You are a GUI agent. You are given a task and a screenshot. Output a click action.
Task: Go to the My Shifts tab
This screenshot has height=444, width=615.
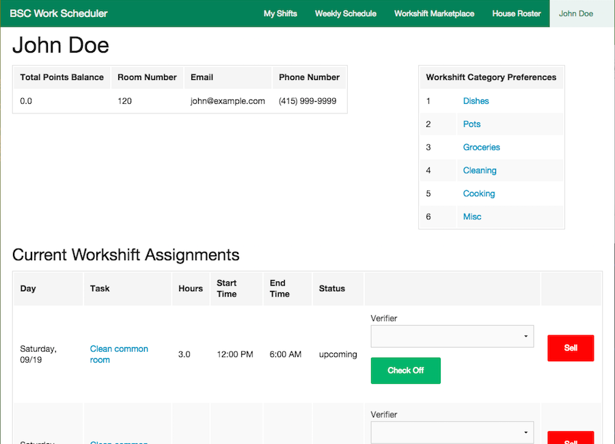pyautogui.click(x=280, y=14)
